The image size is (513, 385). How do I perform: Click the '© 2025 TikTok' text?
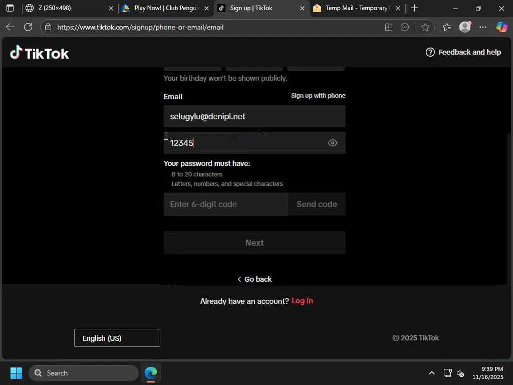415,338
